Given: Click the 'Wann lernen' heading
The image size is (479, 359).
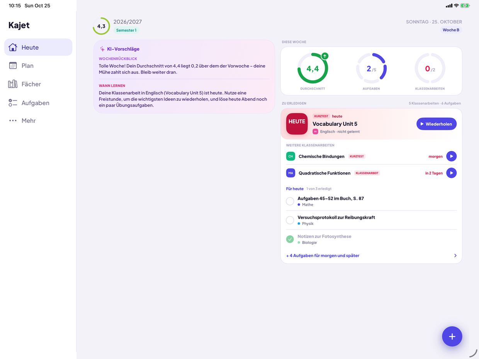Looking at the screenshot, I should (x=112, y=86).
